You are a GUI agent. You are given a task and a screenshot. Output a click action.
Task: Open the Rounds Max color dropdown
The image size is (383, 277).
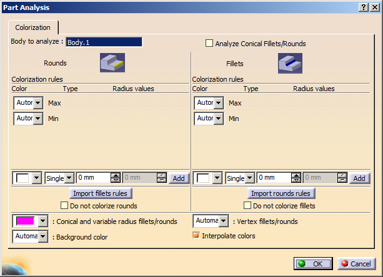[x=37, y=102]
